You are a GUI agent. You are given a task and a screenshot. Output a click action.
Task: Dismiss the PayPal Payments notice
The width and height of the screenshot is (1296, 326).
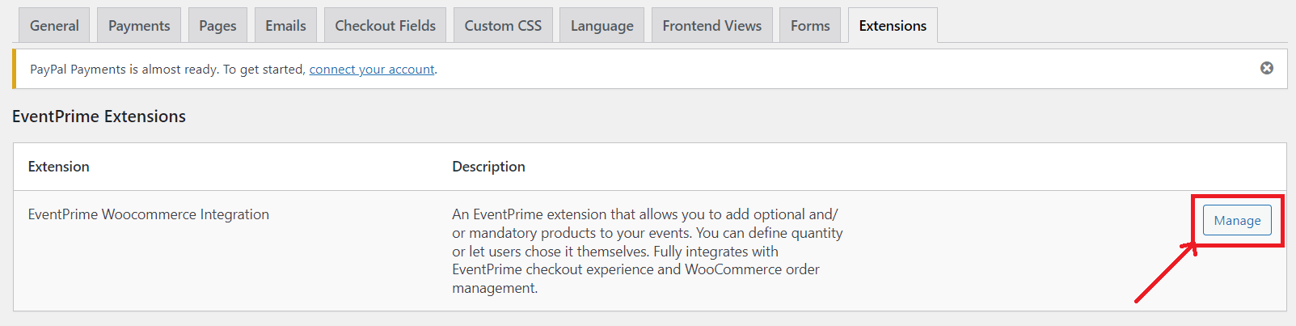[1267, 68]
